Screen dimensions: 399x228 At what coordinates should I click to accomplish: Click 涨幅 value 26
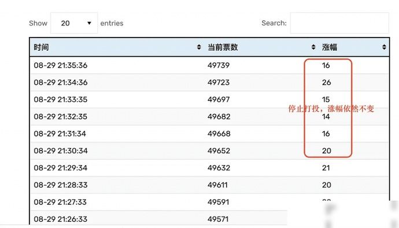point(327,83)
